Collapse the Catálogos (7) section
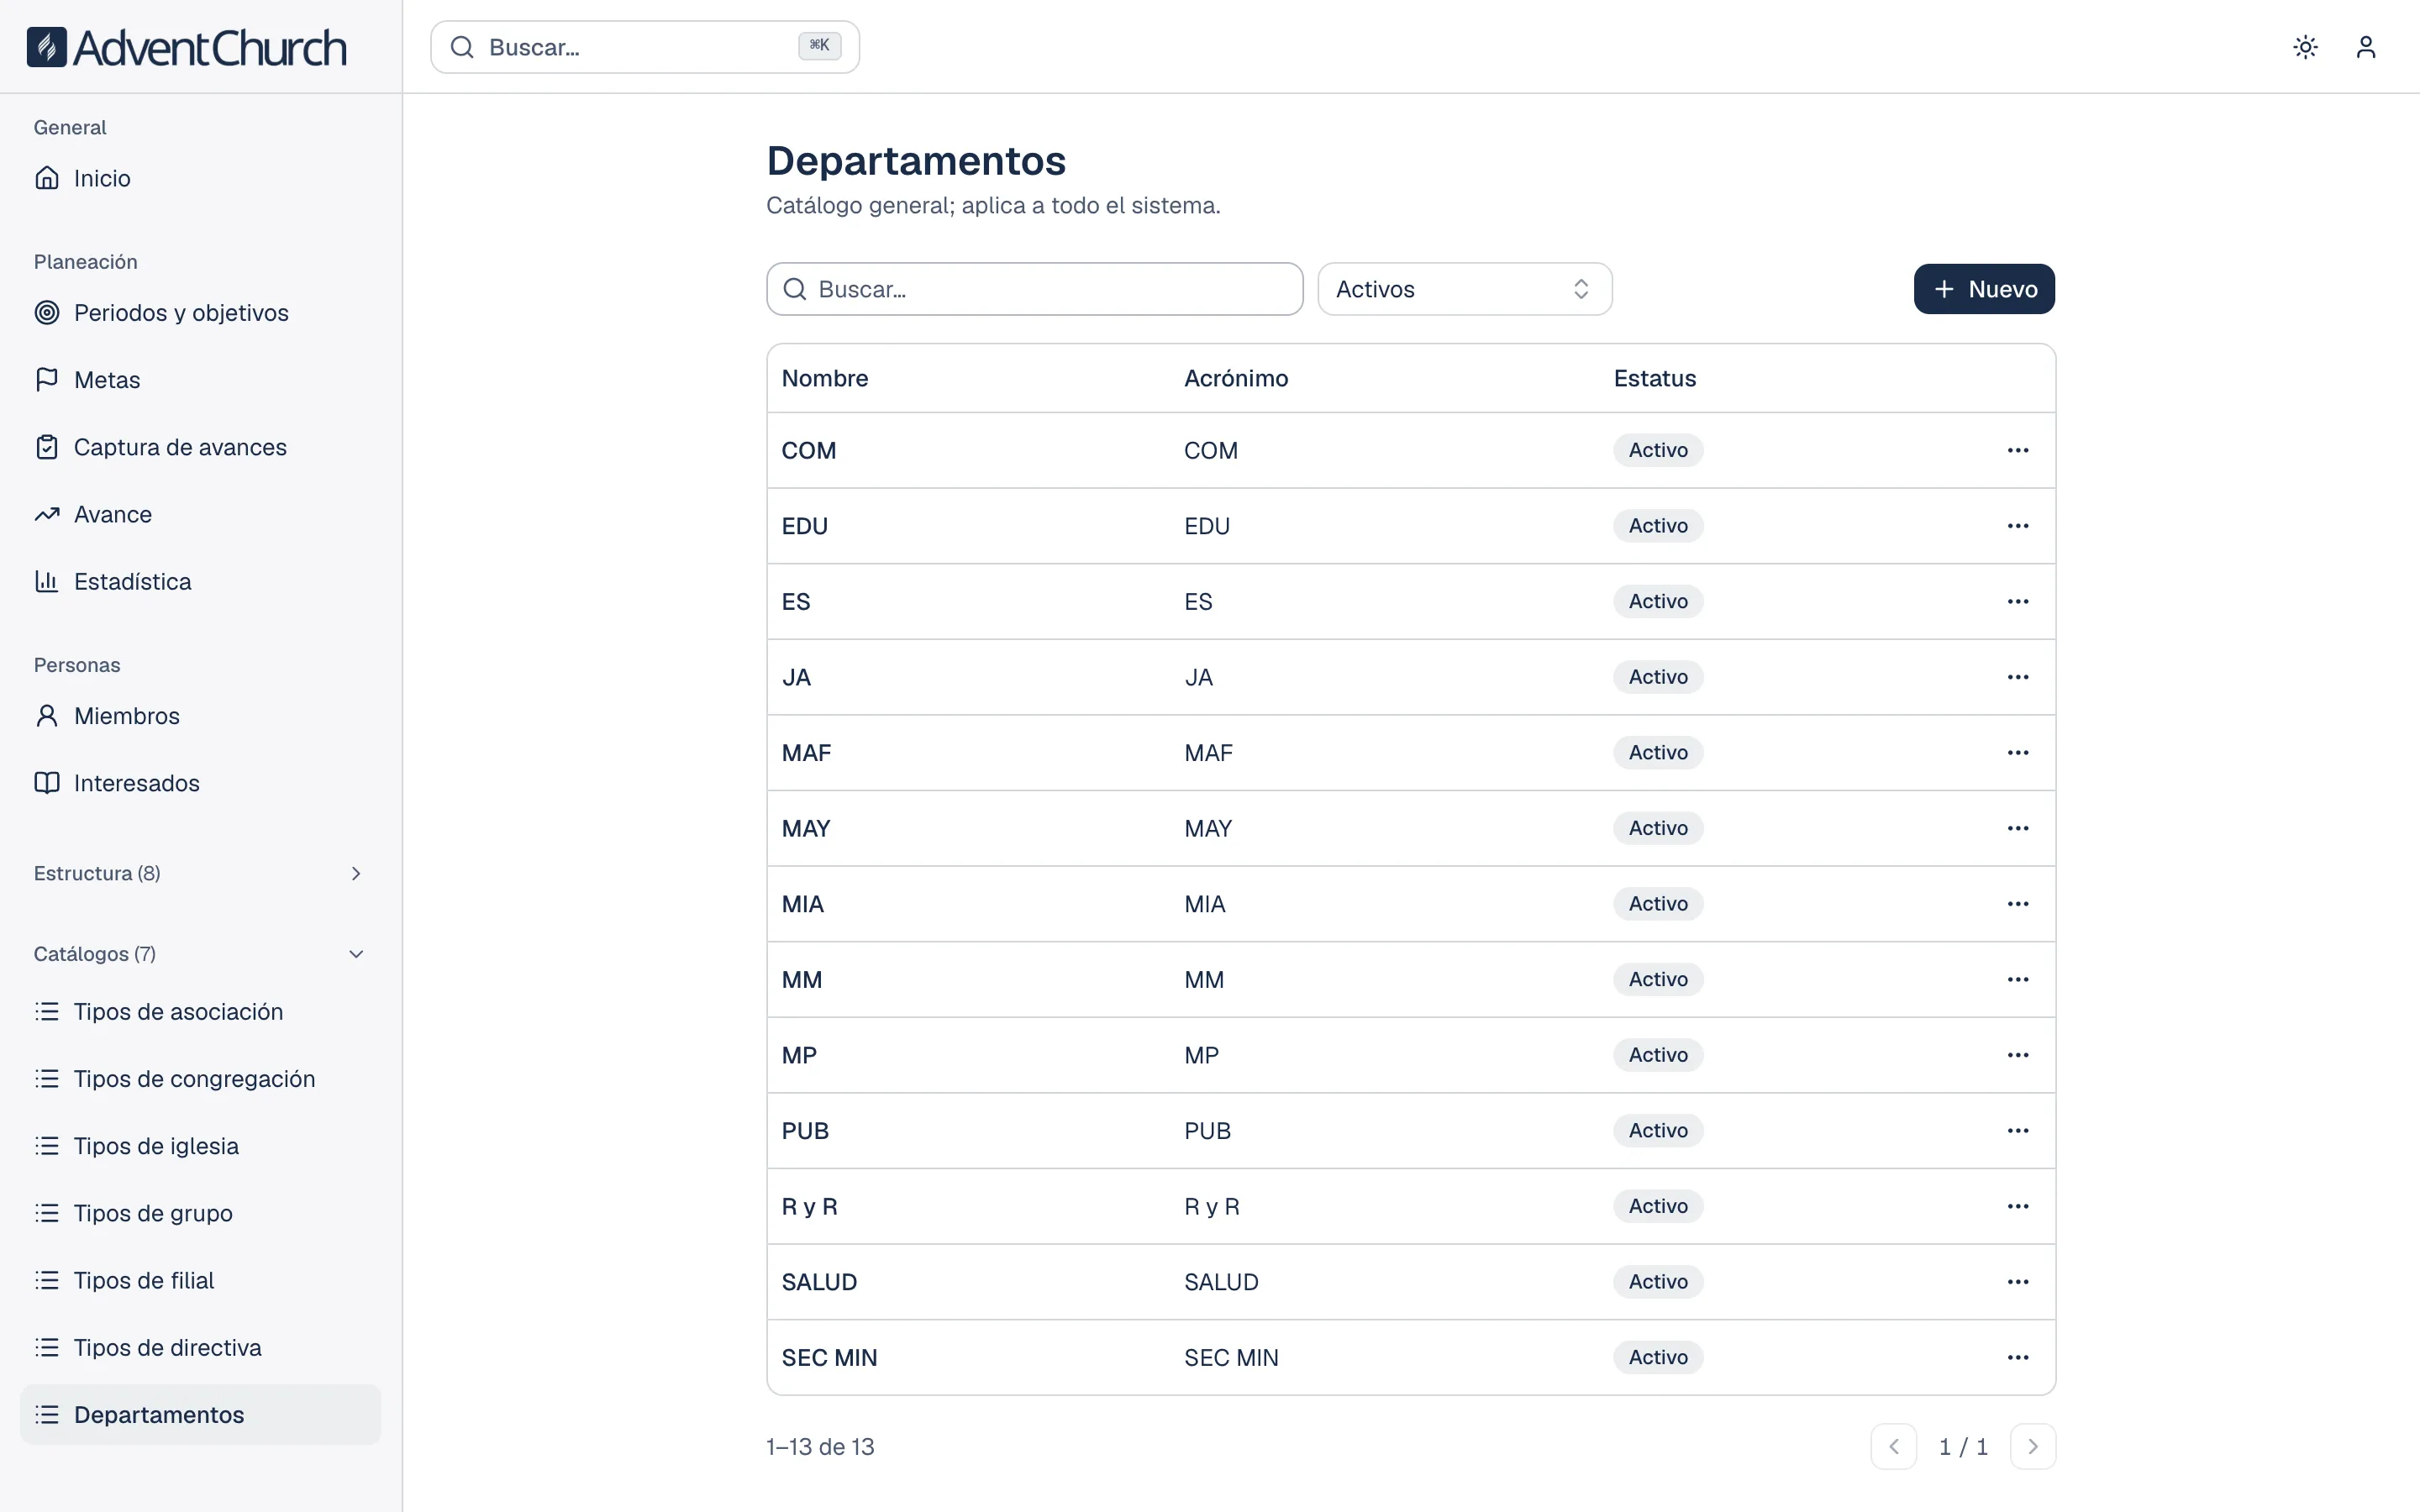2420x1512 pixels. coord(200,954)
